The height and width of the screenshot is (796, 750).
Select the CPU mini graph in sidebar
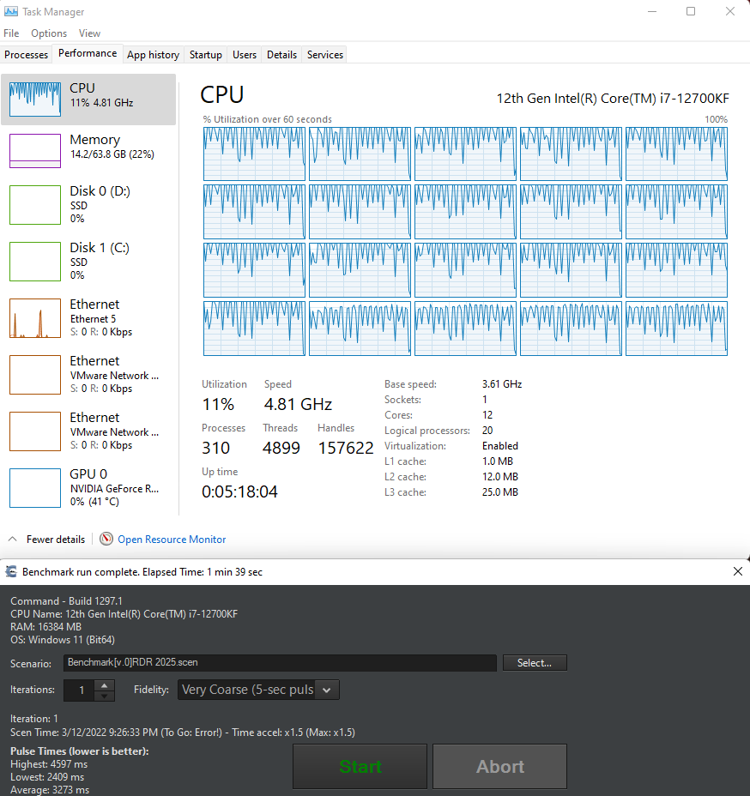(35, 99)
